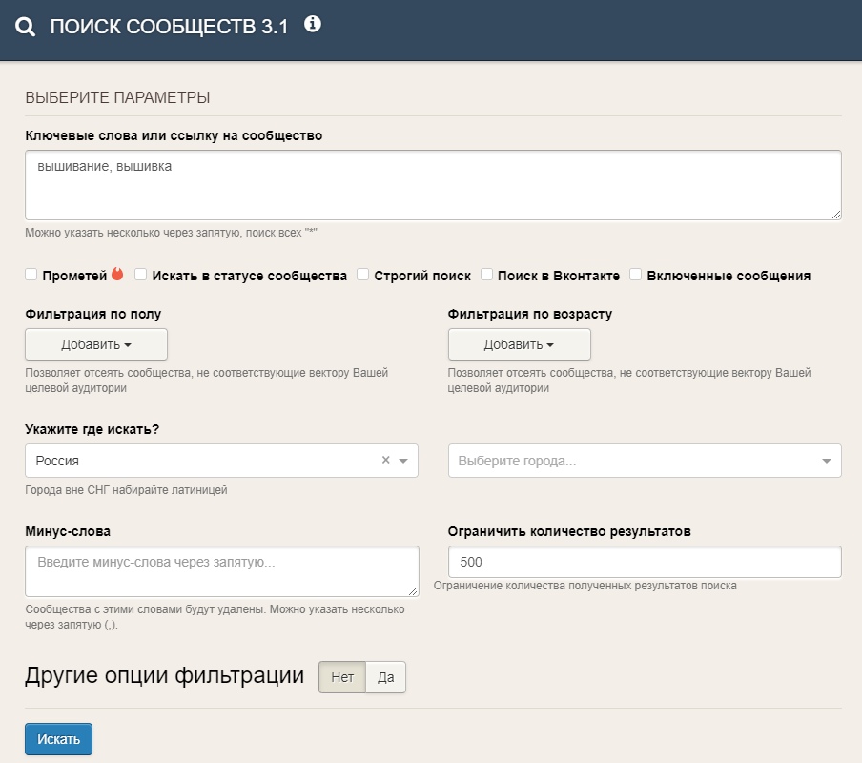Image resolution: width=862 pixels, height=763 pixels.
Task: Open the info icon beside the title
Action: (313, 24)
